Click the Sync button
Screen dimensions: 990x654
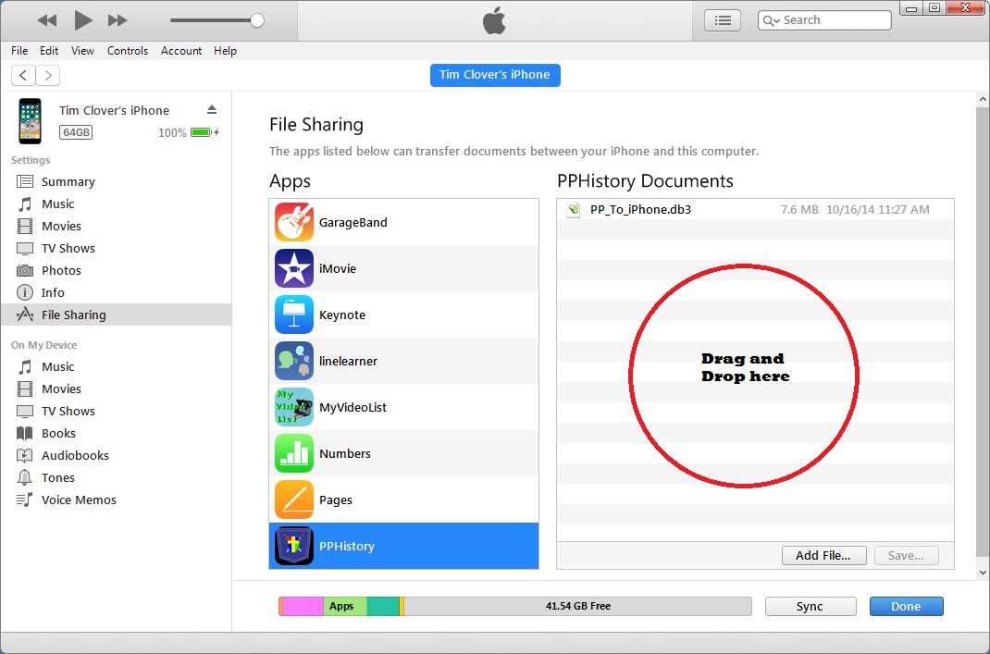811,607
